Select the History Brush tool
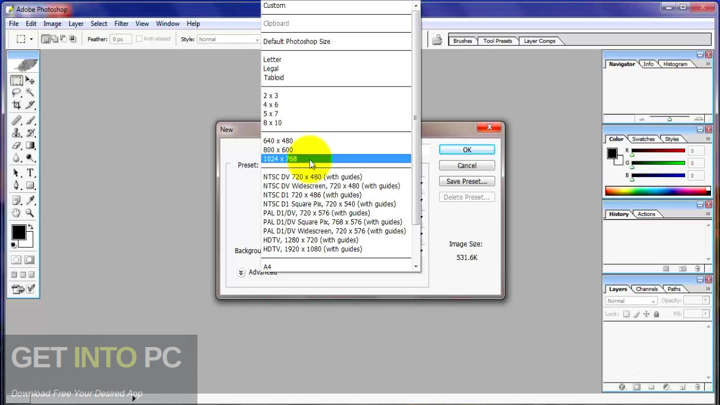Image resolution: width=720 pixels, height=405 pixels. point(30,133)
